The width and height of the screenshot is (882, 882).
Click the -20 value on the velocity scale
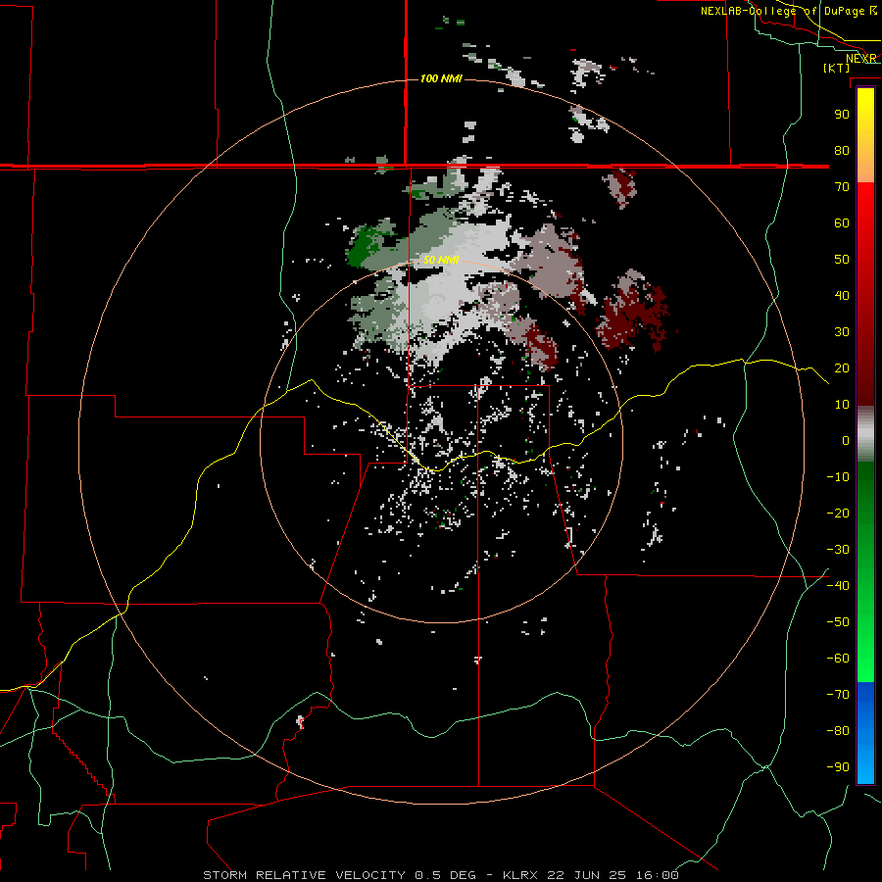click(838, 514)
